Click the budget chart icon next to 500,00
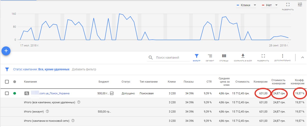The width and height of the screenshot is (307, 127). pos(112,93)
